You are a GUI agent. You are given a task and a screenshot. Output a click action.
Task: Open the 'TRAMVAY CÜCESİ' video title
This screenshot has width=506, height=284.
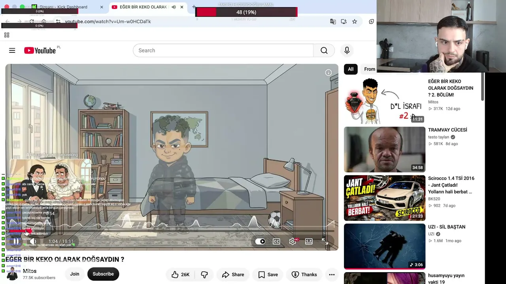tap(447, 130)
